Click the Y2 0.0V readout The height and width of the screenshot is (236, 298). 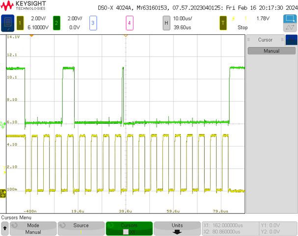pyautogui.click(x=270, y=232)
